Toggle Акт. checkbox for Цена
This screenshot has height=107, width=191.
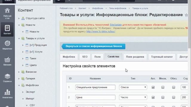click(153, 97)
